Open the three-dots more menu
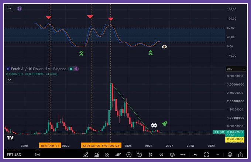Screen dimensions: 251x162 click(183, 155)
